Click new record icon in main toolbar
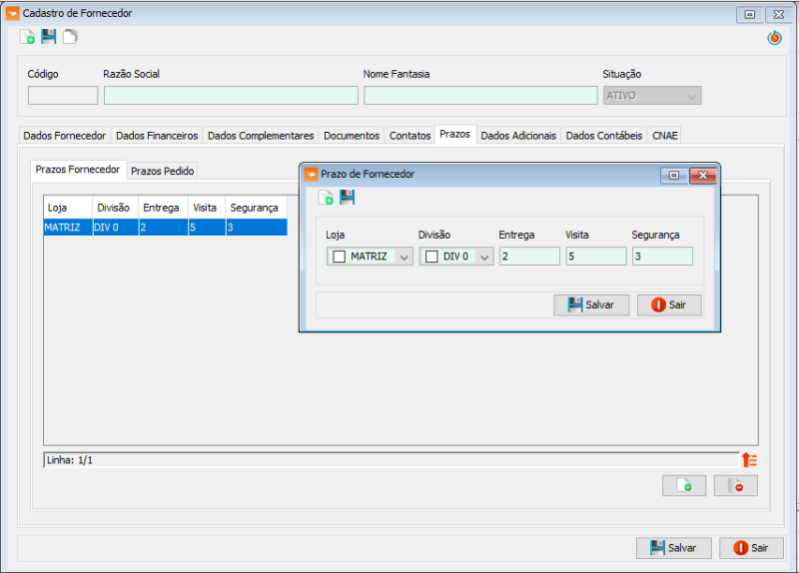 (27, 37)
